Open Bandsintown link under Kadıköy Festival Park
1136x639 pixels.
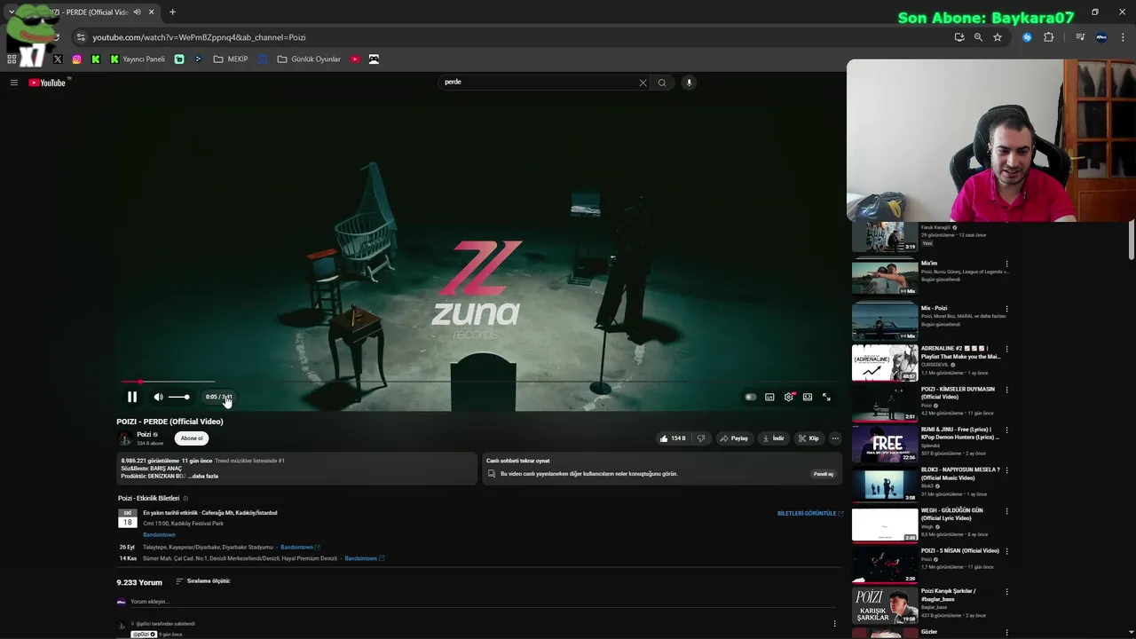pos(159,535)
